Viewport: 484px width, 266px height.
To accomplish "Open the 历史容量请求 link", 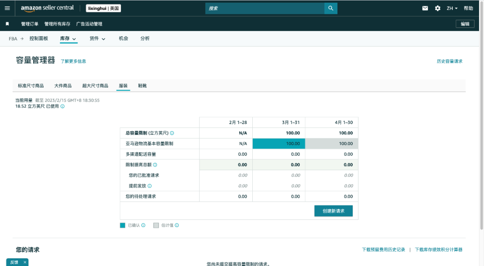I will pos(449,61).
